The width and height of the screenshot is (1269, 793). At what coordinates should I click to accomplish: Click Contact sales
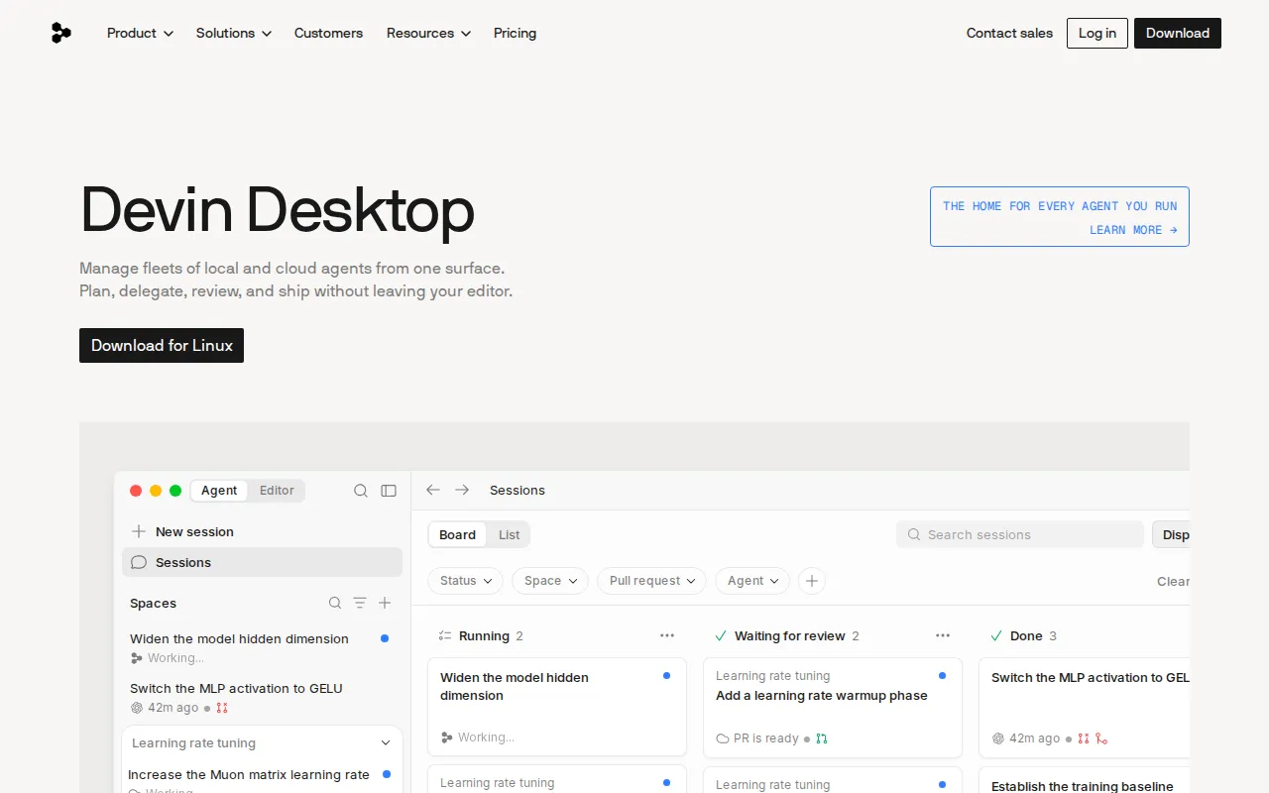click(1009, 33)
